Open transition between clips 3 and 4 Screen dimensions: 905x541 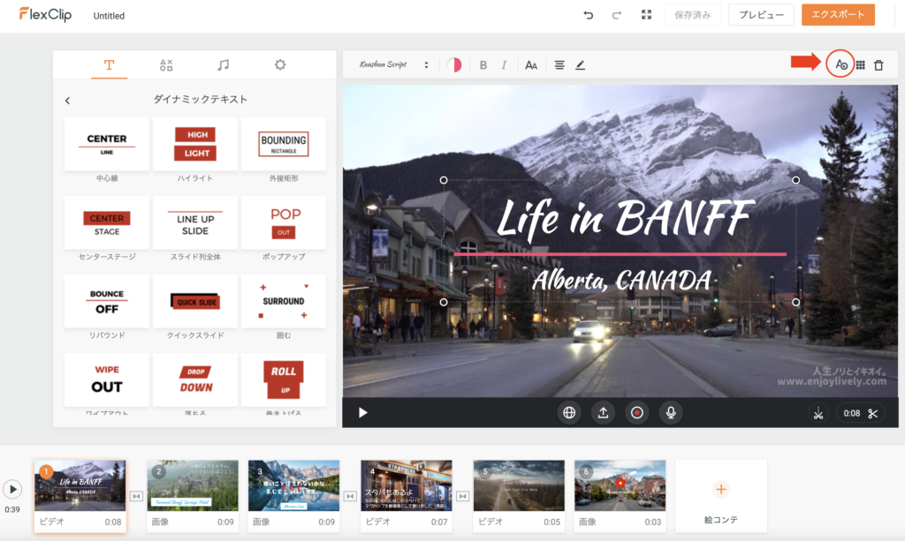point(350,496)
